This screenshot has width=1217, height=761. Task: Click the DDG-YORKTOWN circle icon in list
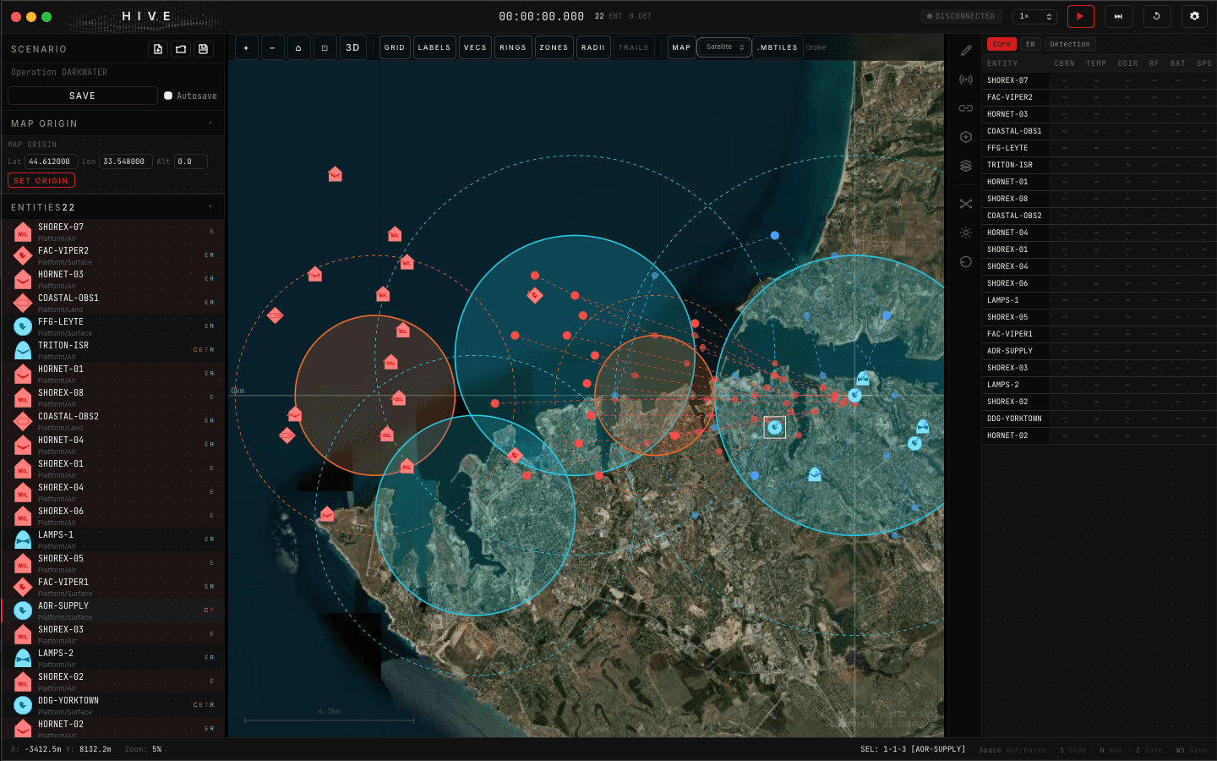[x=23, y=705]
